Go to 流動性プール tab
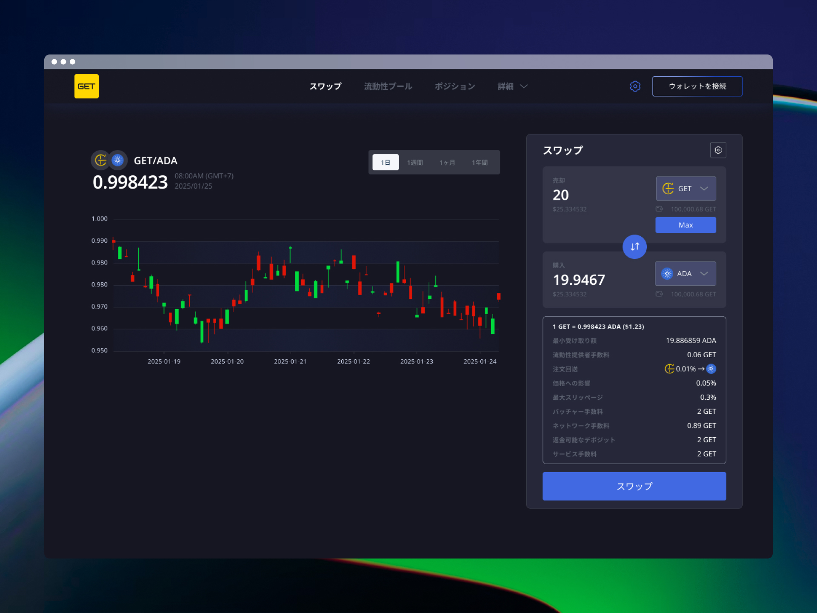This screenshot has height=613, width=817. [x=388, y=86]
